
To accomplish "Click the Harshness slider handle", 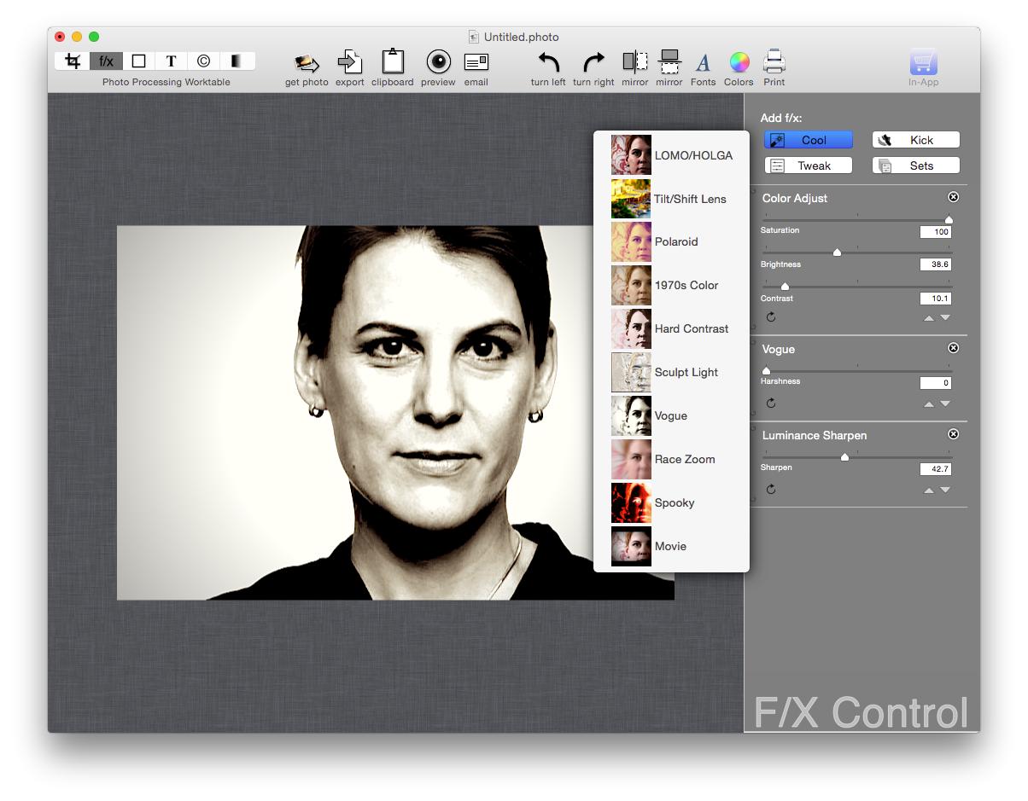I will (x=766, y=371).
